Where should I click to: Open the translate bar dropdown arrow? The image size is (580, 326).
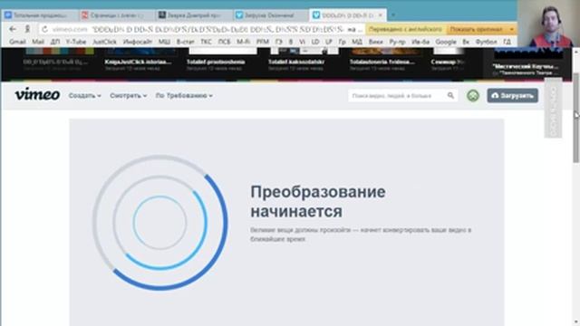tap(511, 29)
